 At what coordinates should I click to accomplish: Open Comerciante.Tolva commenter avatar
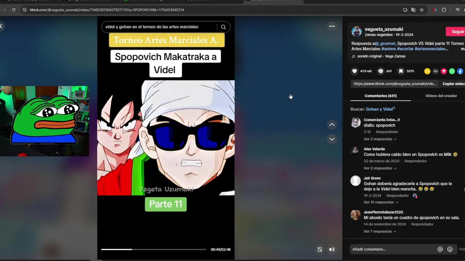click(356, 123)
